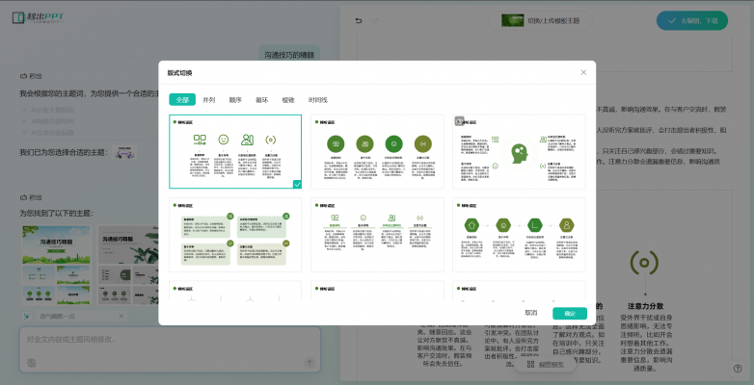
Task: Click the 取消 cancel button
Action: [x=531, y=313]
